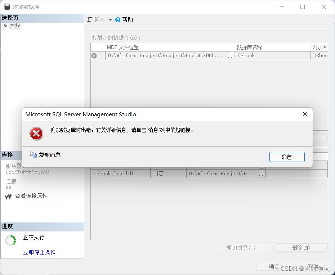335x275 pixels.
Task: Close the 附加数据库 window
Action: point(324,7)
